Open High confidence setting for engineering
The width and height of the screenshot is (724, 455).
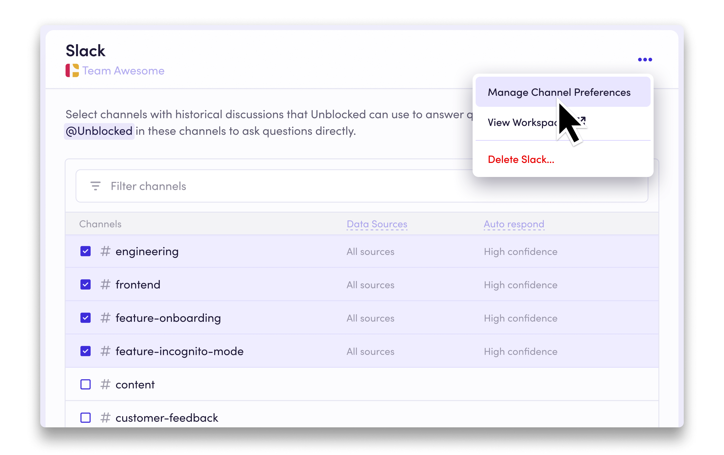pos(520,252)
